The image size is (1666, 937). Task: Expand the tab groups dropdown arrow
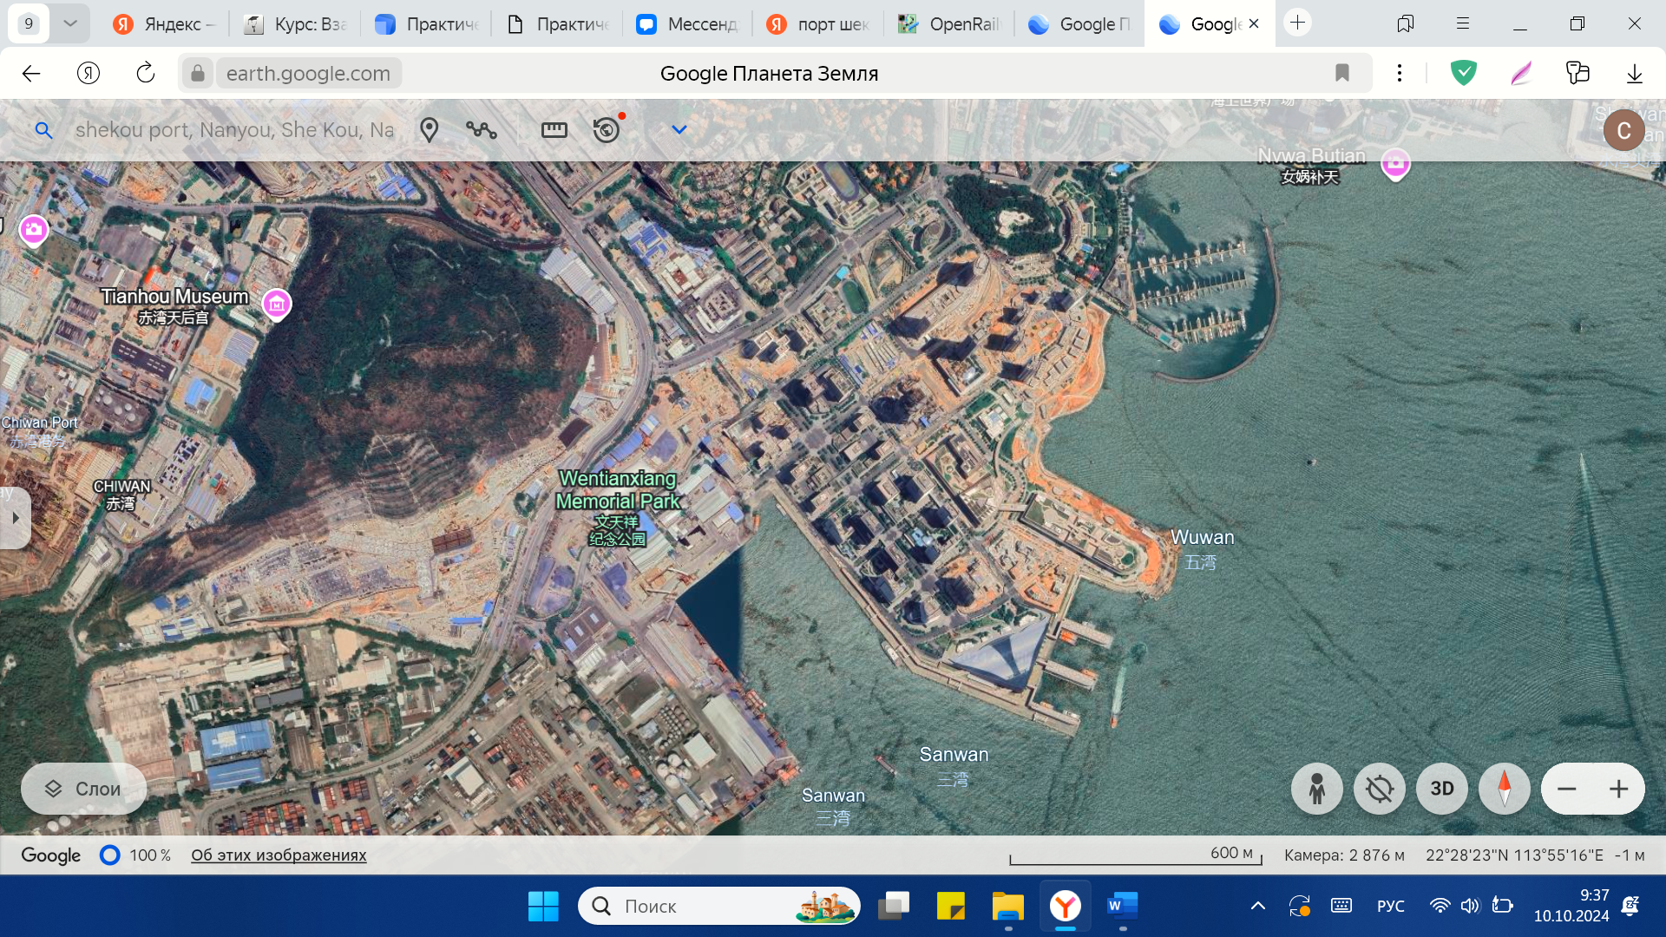point(71,23)
